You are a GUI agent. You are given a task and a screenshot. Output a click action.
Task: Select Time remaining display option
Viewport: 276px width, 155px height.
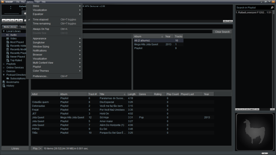coord(54,24)
